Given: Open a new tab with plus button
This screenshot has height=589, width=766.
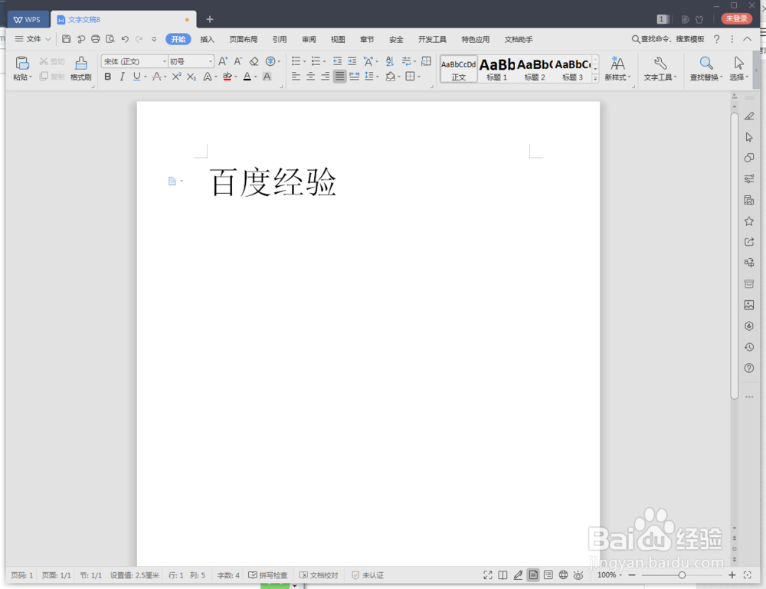Looking at the screenshot, I should [x=210, y=20].
